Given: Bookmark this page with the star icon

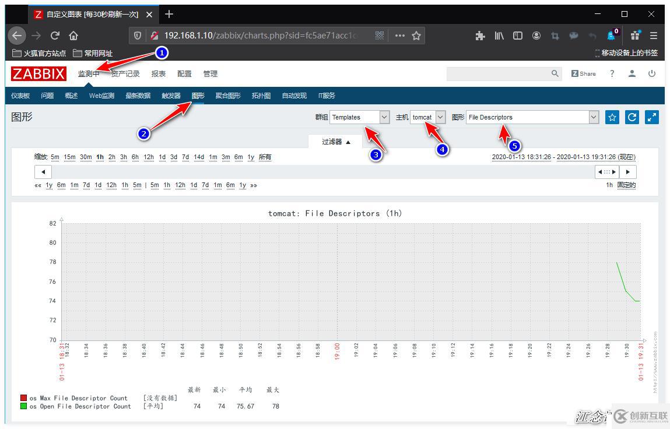Looking at the screenshot, I should pyautogui.click(x=416, y=36).
